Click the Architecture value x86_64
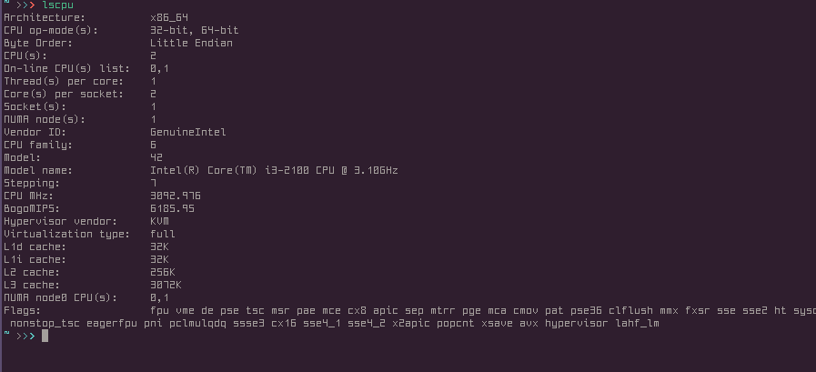The width and height of the screenshot is (816, 372). [x=169, y=17]
